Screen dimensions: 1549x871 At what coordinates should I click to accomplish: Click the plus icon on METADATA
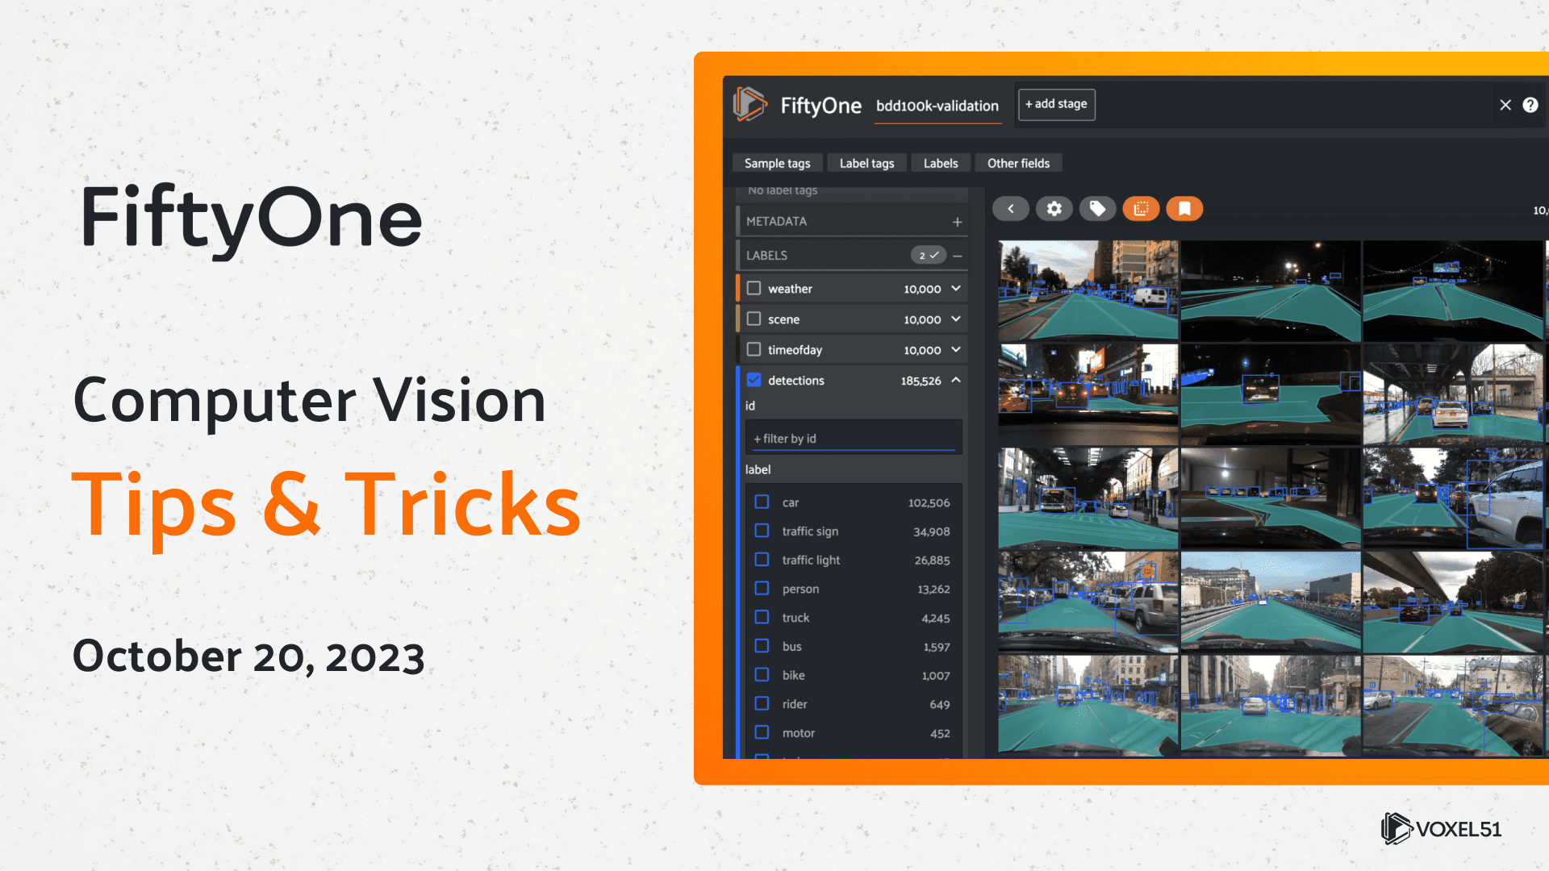[x=957, y=222]
